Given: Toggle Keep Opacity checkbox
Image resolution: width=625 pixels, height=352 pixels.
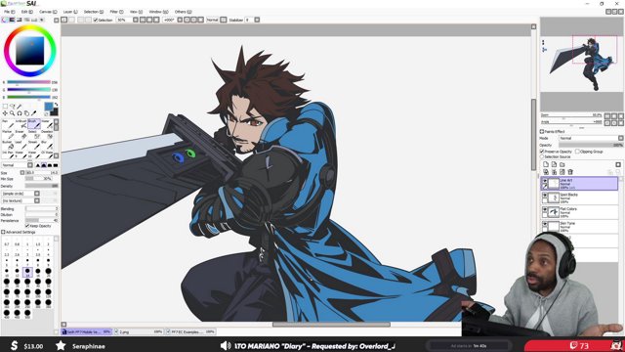Looking at the screenshot, I should pyautogui.click(x=27, y=226).
